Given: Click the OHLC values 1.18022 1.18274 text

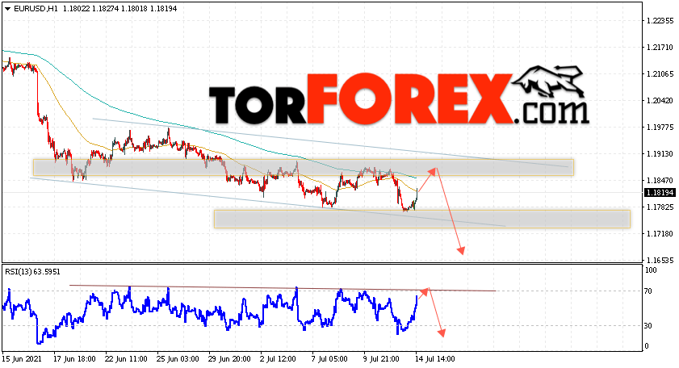Looking at the screenshot, I should (91, 9).
